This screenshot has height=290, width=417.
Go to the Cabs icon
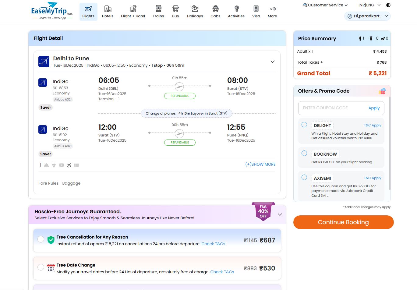point(215,9)
